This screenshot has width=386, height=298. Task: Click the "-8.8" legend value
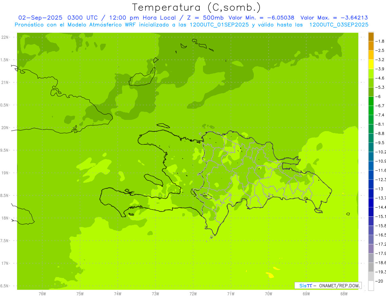pos(380,133)
